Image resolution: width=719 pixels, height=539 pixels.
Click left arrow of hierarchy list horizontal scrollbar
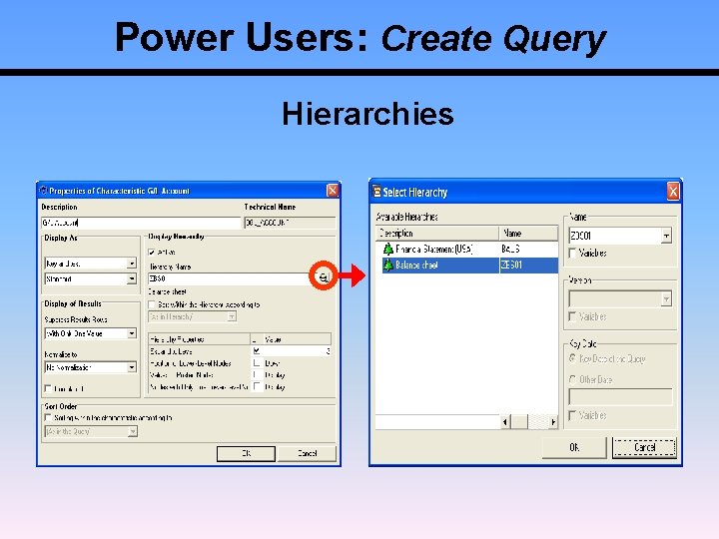(505, 421)
